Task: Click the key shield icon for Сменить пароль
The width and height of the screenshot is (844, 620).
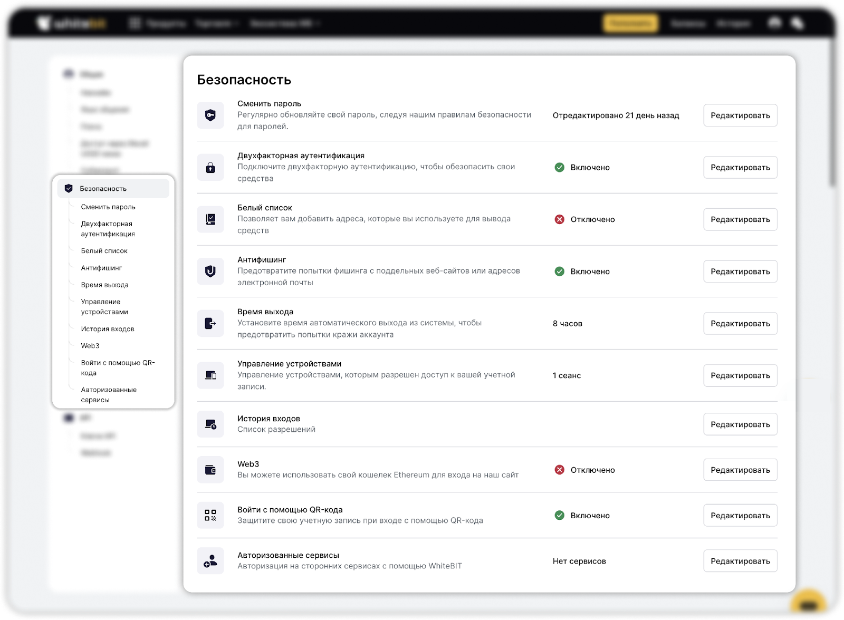Action: 210,115
